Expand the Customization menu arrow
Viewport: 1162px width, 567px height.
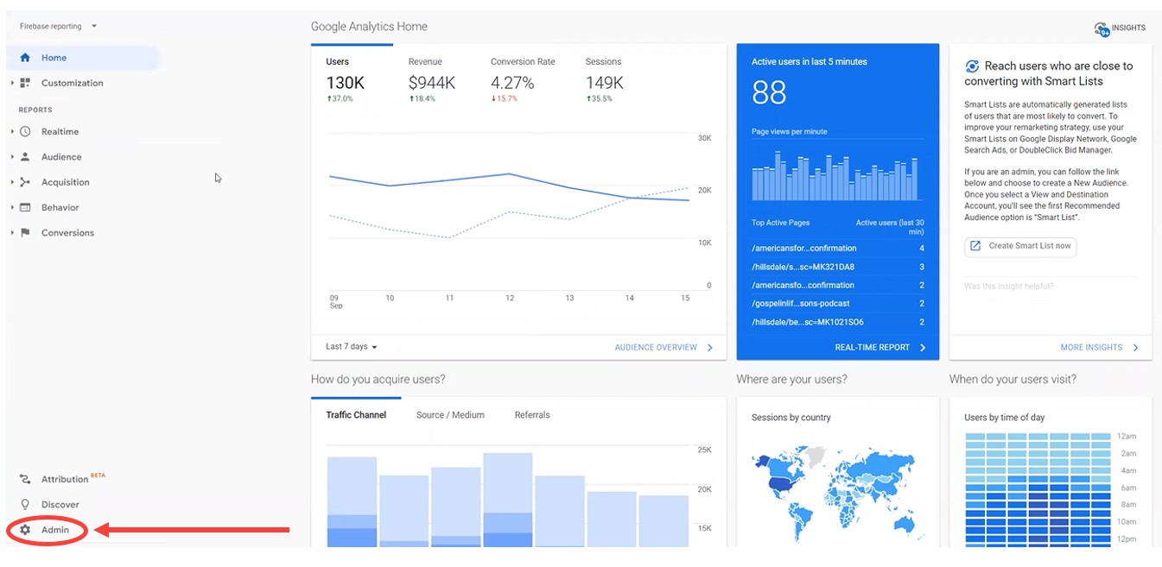tap(12, 84)
